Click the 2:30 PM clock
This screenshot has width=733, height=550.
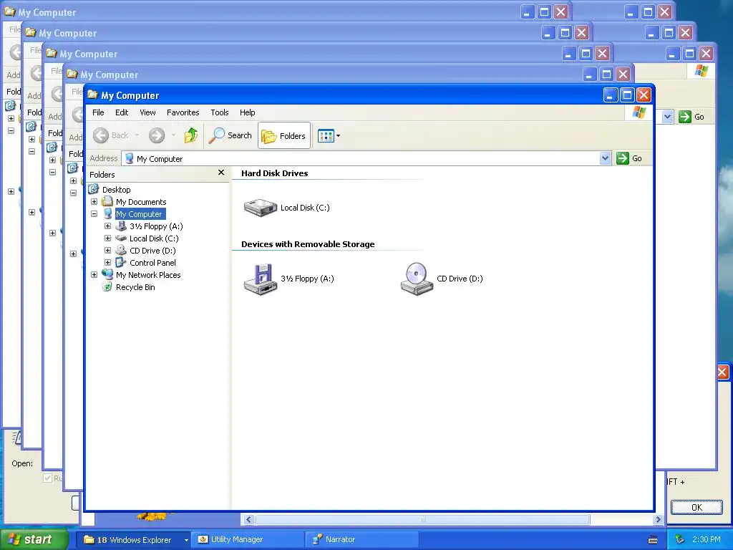click(707, 540)
